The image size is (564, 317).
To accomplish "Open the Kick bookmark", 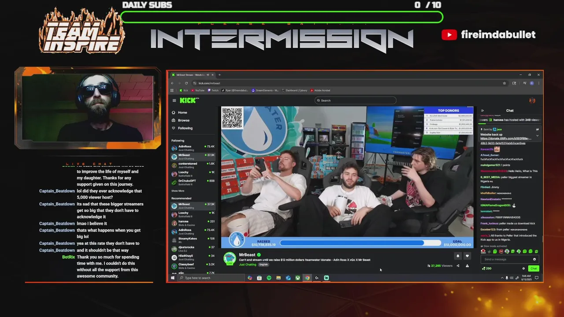I will (183, 90).
